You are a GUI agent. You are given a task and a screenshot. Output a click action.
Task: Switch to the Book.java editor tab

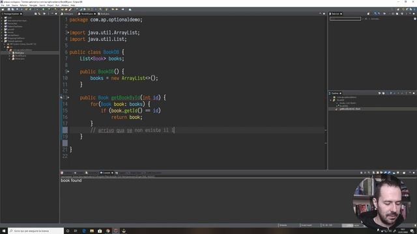104,14
